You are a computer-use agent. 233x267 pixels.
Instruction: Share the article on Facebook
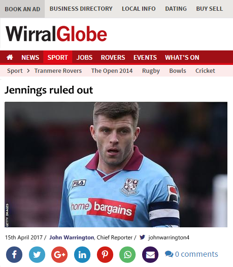(x=14, y=254)
